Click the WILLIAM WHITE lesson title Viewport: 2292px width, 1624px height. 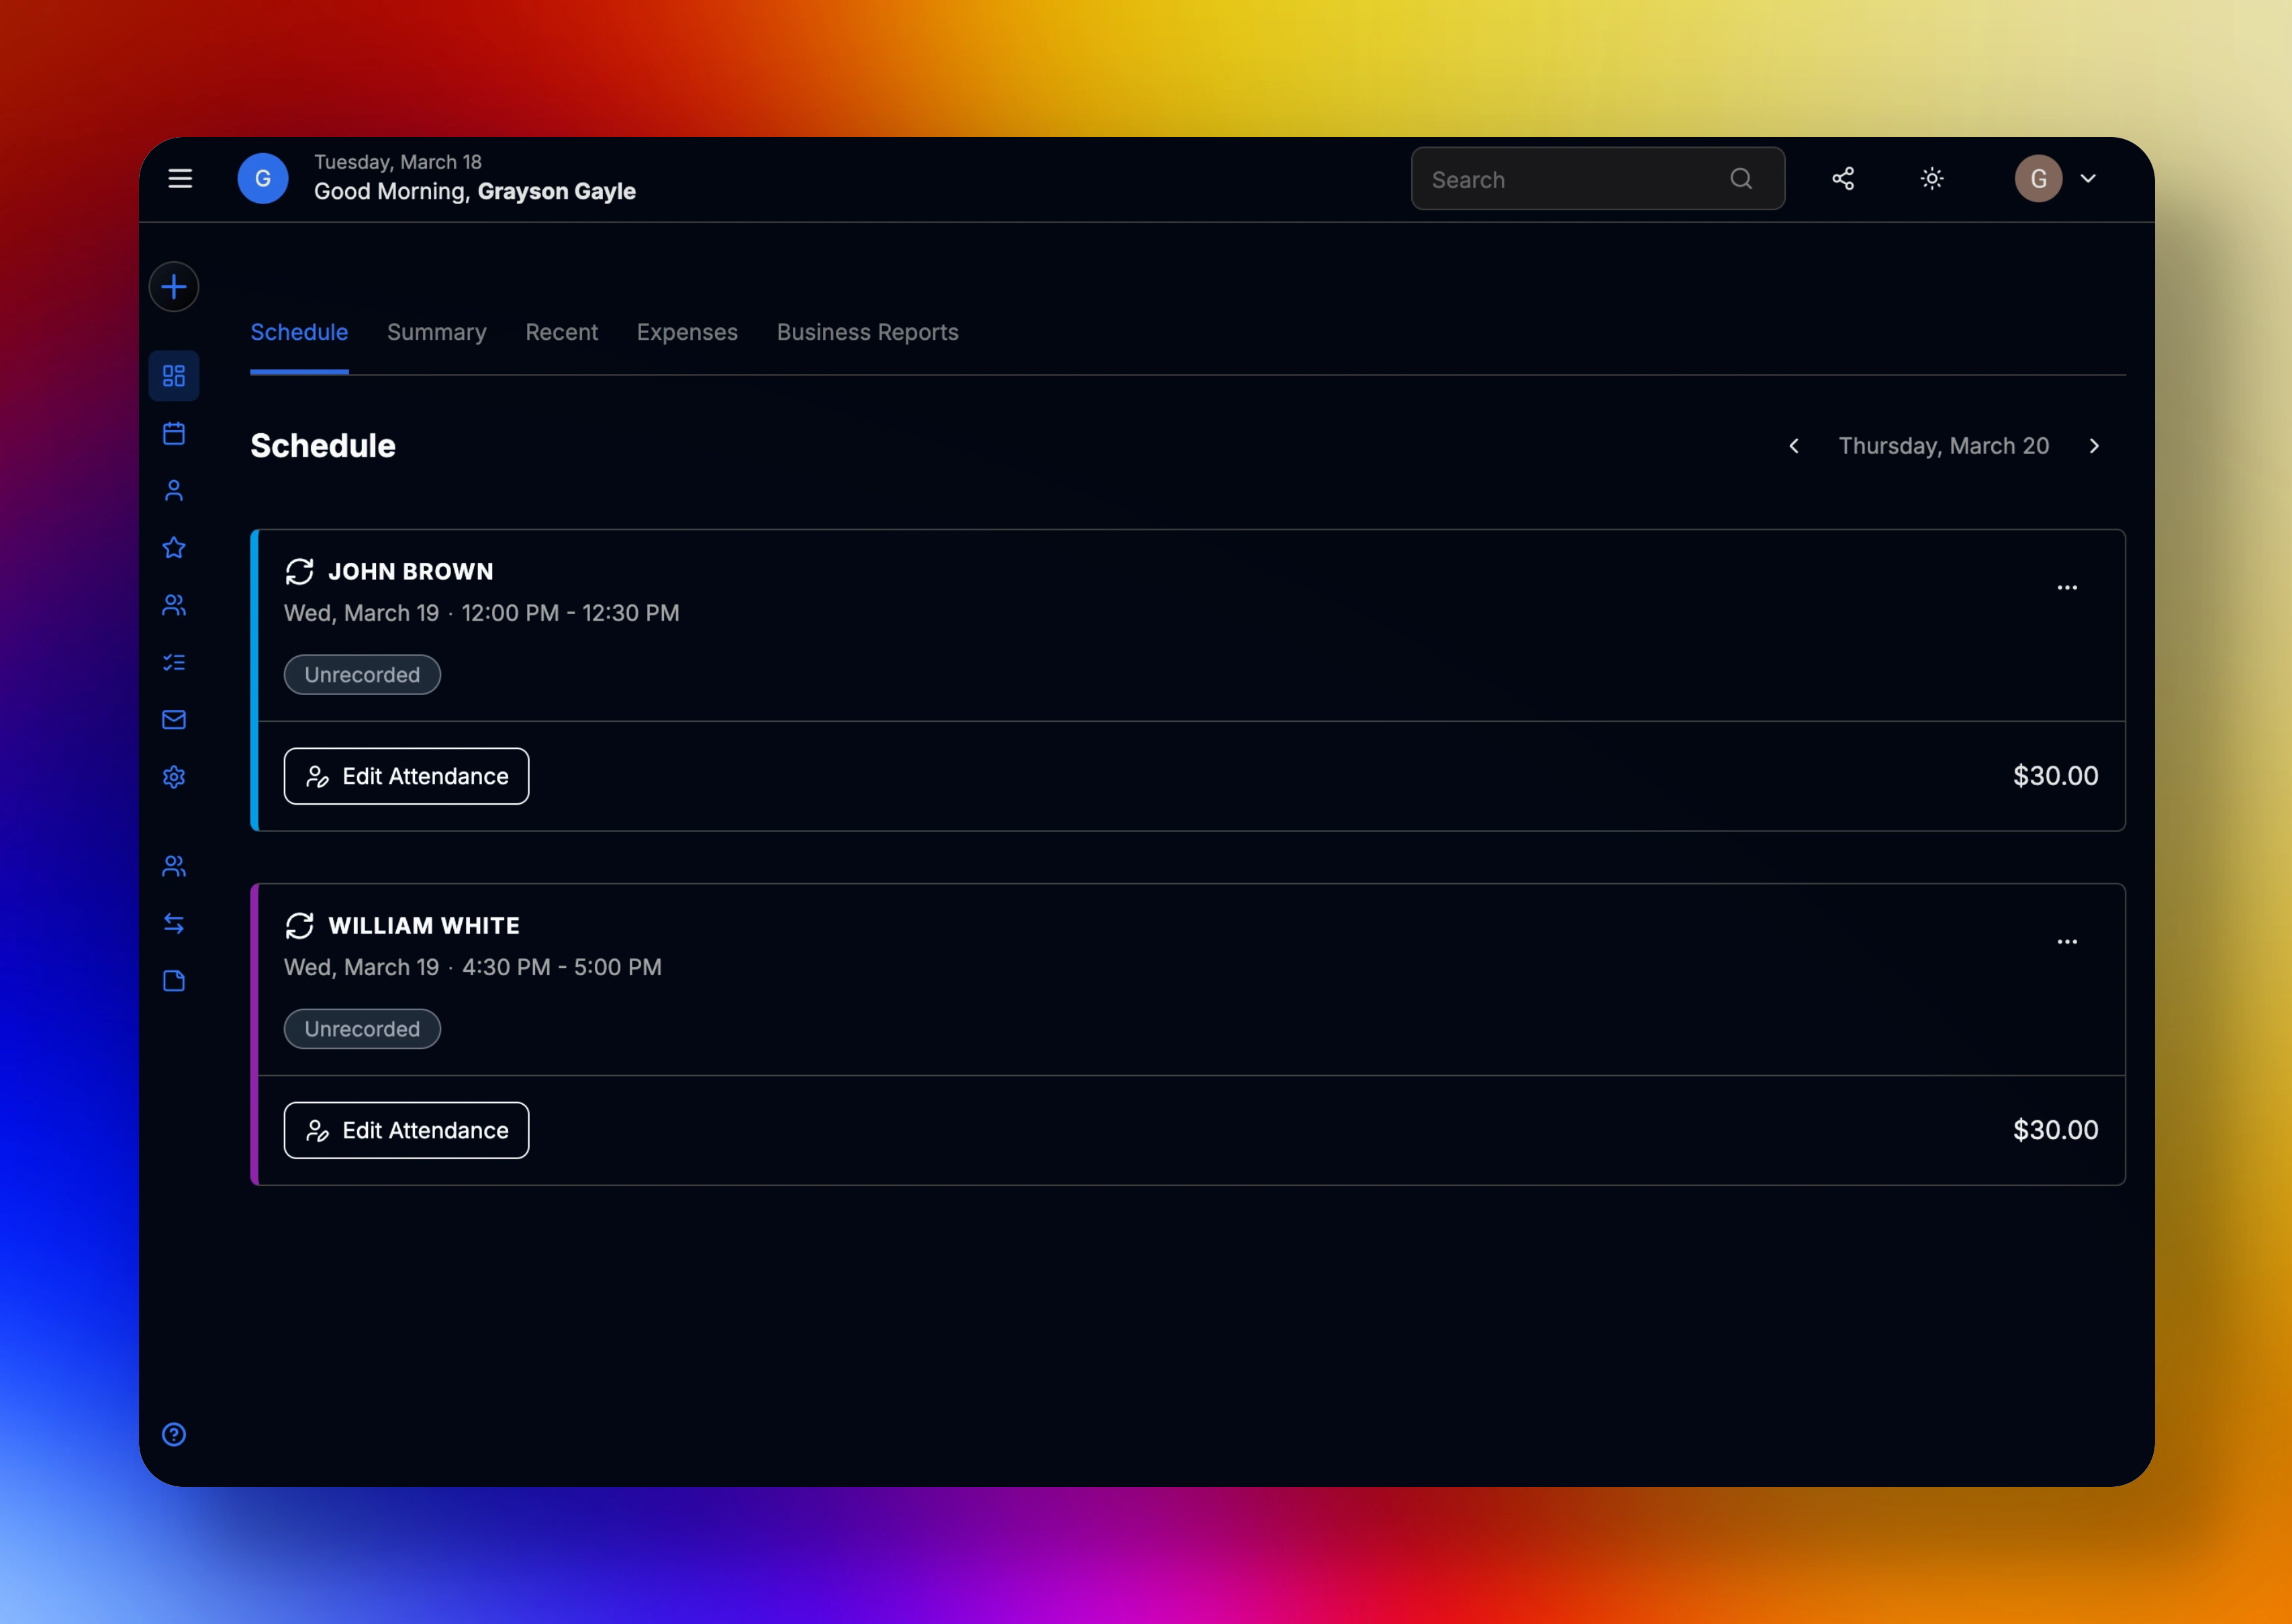[424, 926]
